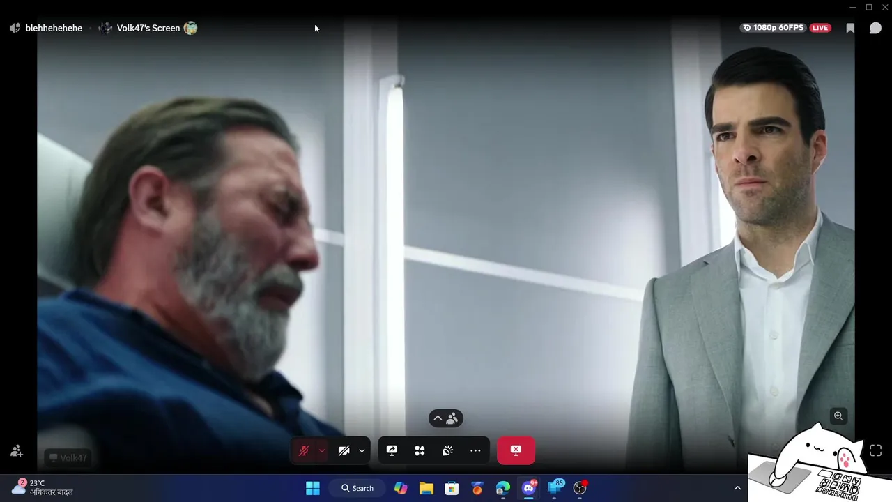This screenshot has height=502, width=892.
Task: Click the viewer avatar beside Volk47's Screen
Action: [x=190, y=28]
